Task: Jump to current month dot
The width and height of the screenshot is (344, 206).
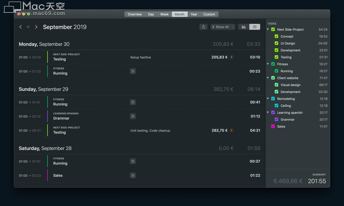Action: 28,27
